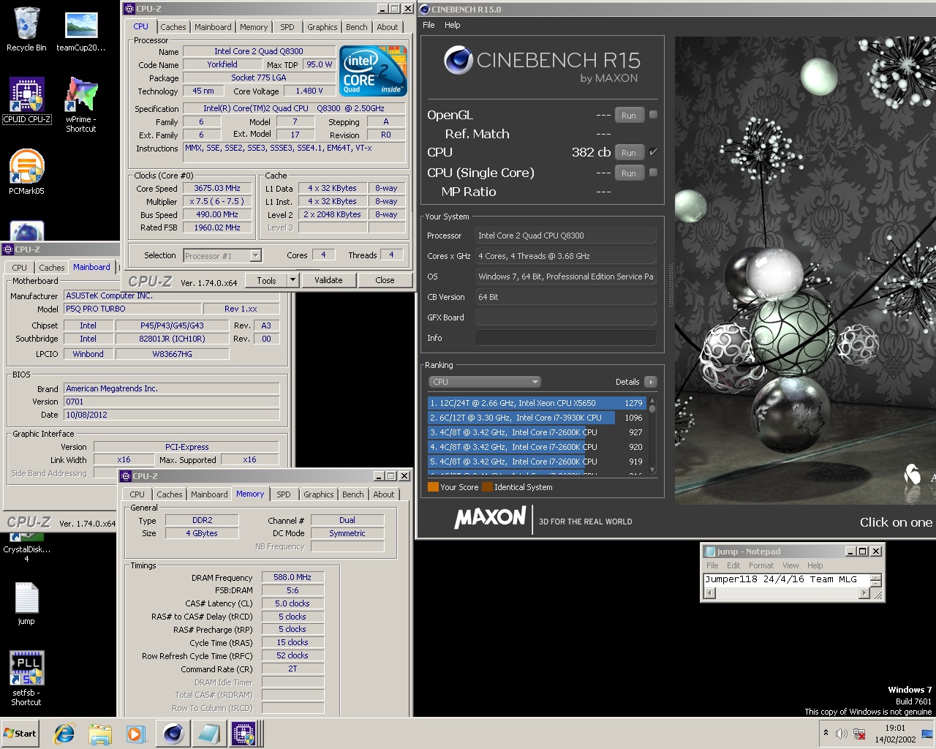Open the CPU ranking category dropdown
The height and width of the screenshot is (749, 936).
484,382
